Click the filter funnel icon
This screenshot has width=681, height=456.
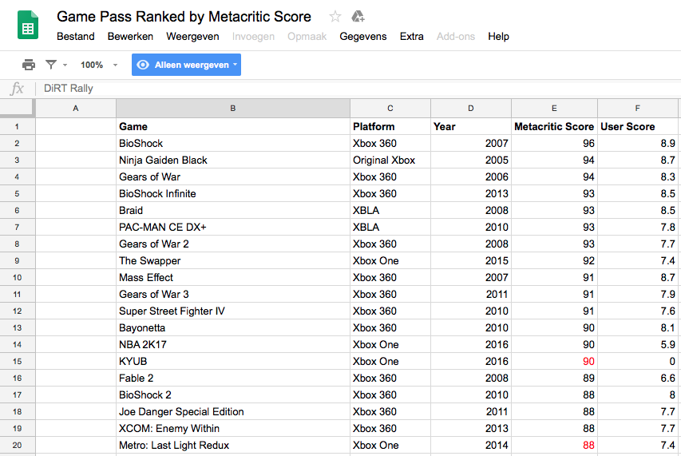tap(51, 65)
